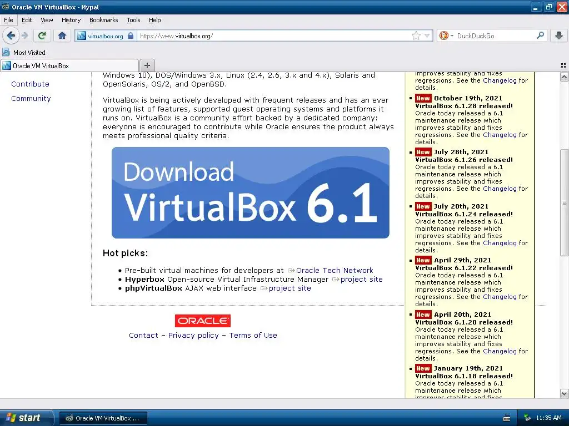Click the scrollbar up arrow
The image size is (569, 426).
(564, 77)
